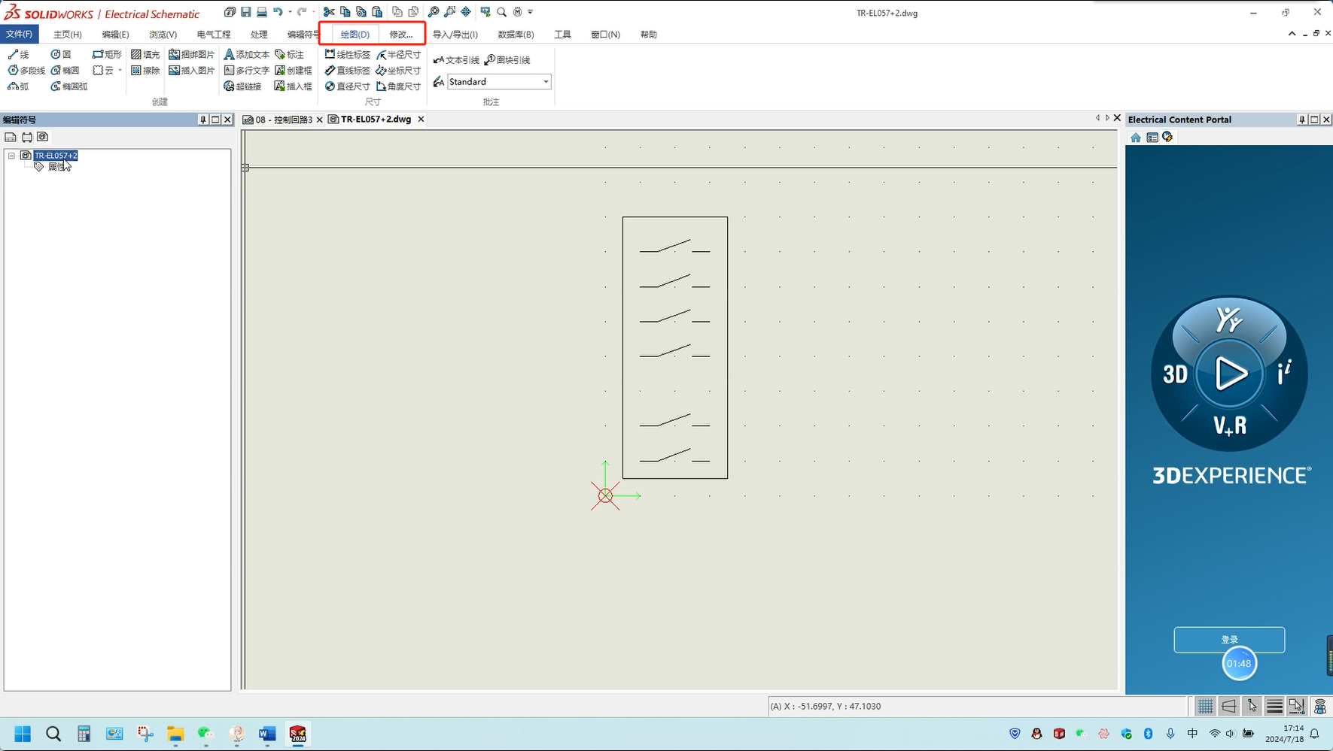Add text with 添加文本 tool
This screenshot has height=751, width=1333.
(x=247, y=55)
